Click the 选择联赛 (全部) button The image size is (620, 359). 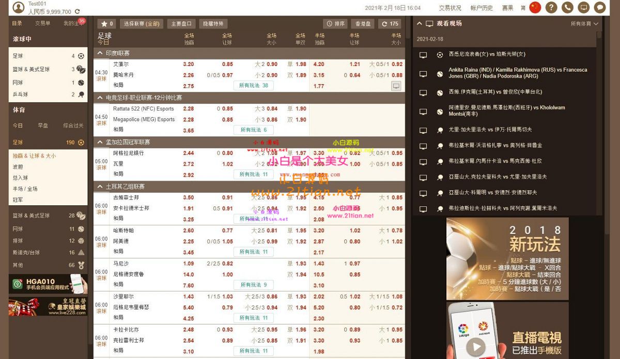pyautogui.click(x=142, y=24)
